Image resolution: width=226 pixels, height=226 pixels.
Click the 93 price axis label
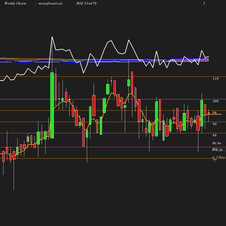tap(215, 124)
